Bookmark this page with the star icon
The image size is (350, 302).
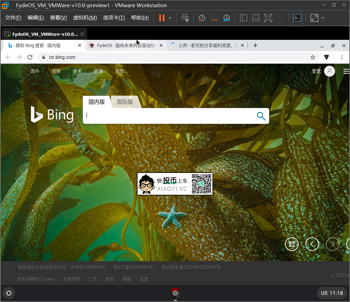coord(313,57)
